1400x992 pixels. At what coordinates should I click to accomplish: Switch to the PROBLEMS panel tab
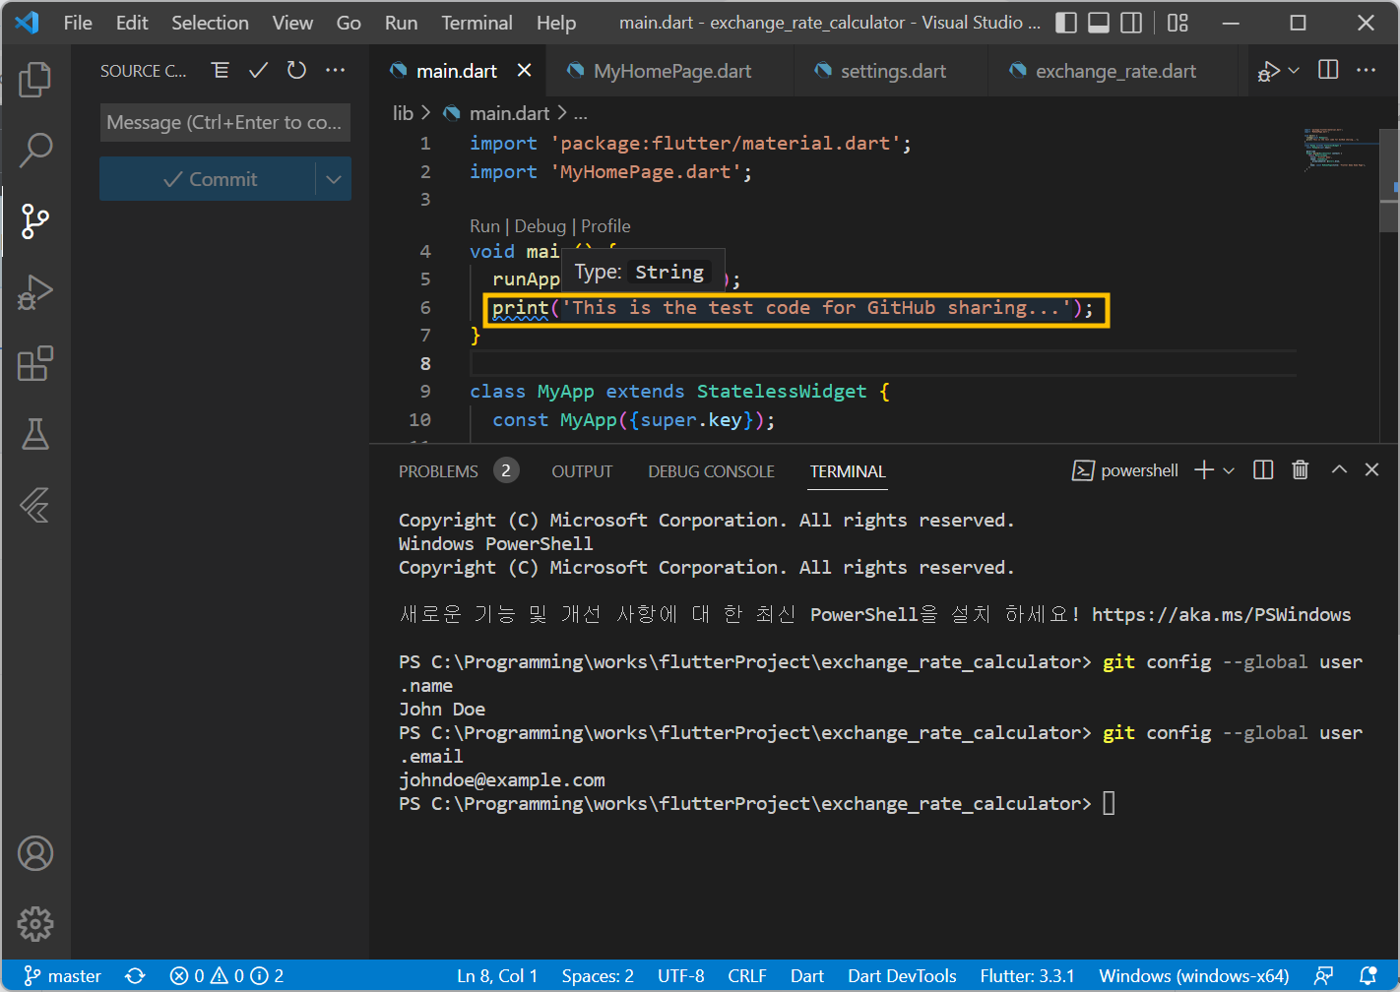click(x=438, y=471)
